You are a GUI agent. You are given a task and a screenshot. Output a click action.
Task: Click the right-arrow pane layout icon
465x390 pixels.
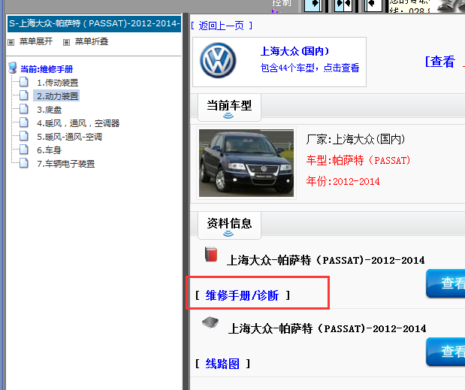[x=313, y=5]
